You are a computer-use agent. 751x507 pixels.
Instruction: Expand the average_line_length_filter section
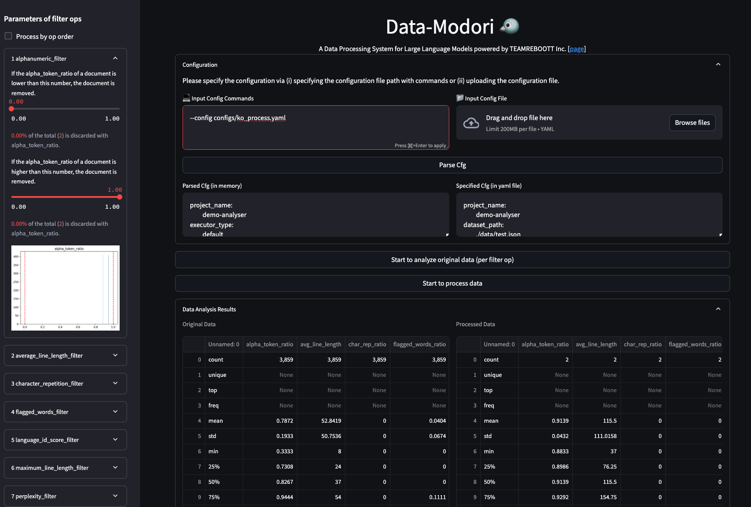pyautogui.click(x=65, y=355)
